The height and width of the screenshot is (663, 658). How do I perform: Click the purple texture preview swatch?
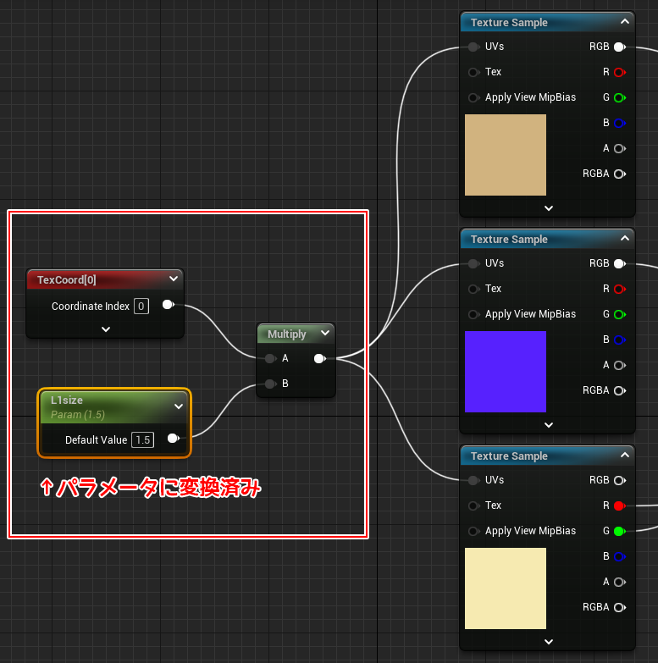(x=506, y=372)
